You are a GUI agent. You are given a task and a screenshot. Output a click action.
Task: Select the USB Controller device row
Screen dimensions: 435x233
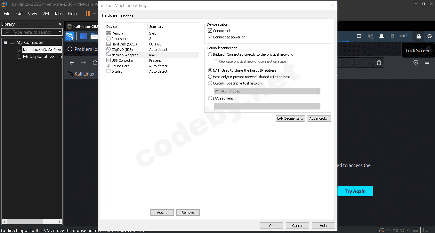(152, 60)
